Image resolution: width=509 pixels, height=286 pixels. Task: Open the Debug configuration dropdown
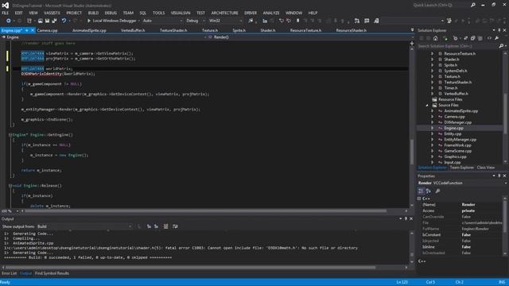tap(196, 21)
